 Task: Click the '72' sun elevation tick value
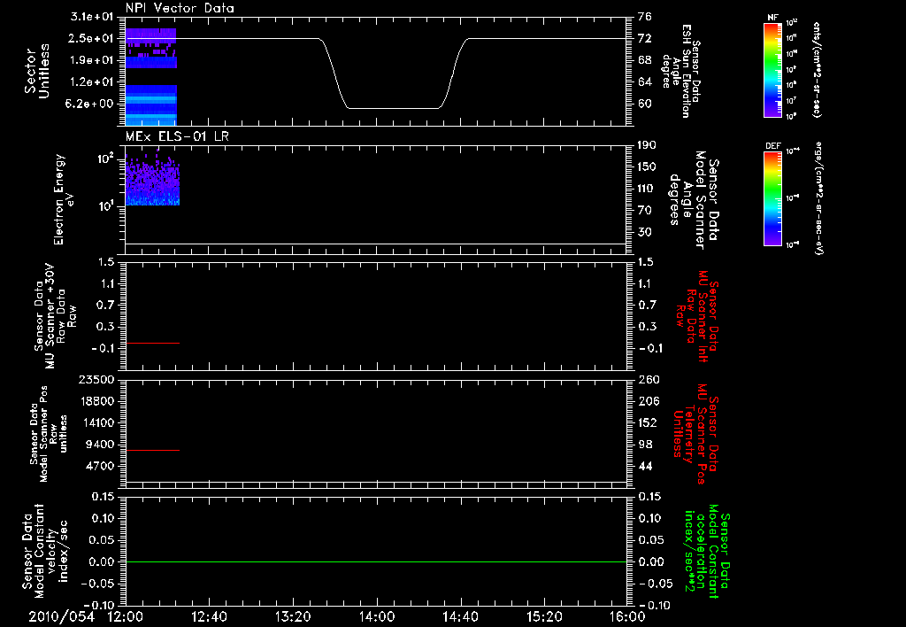(x=645, y=38)
